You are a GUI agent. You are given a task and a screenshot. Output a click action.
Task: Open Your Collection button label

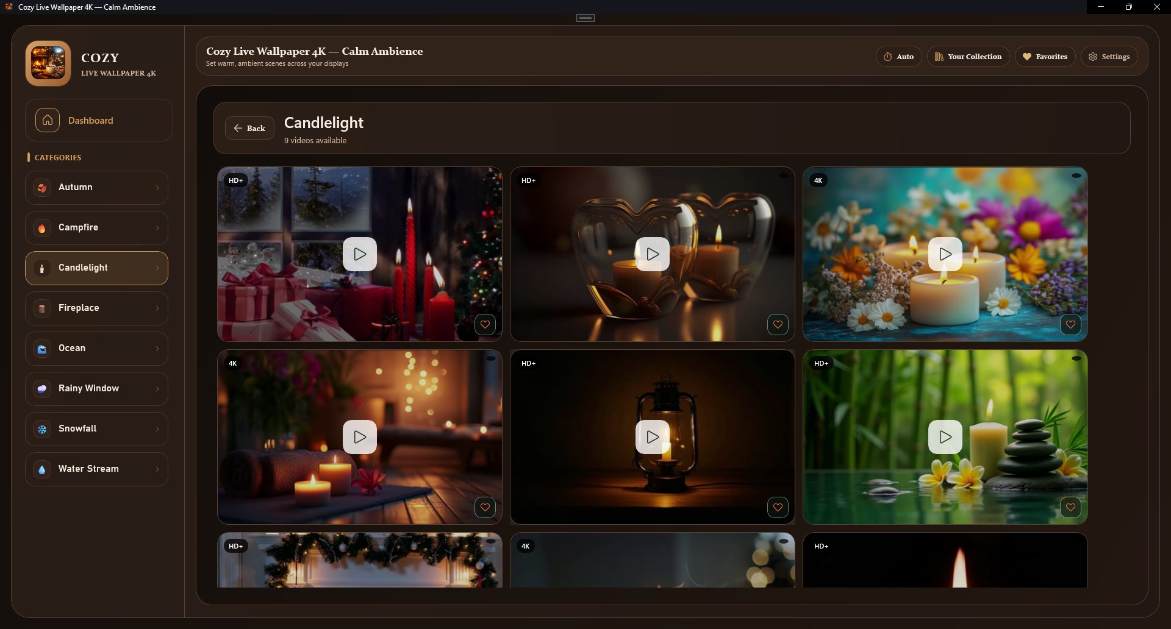pos(975,57)
